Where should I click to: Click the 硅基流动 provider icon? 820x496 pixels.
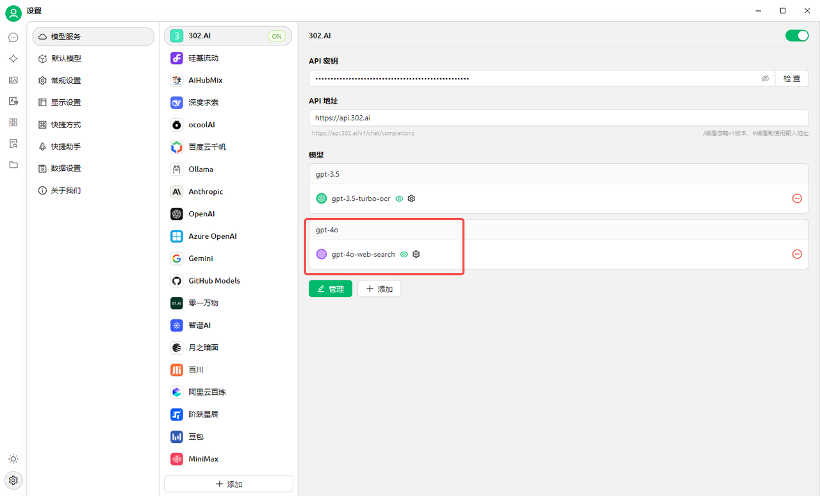click(x=177, y=58)
